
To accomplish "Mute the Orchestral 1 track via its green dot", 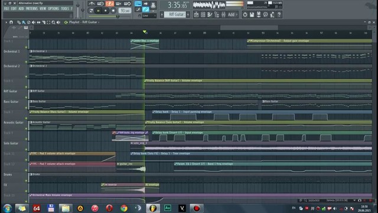I will (x=26, y=62).
